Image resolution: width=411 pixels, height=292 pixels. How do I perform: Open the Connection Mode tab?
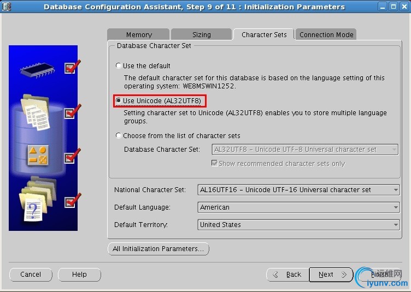point(326,34)
